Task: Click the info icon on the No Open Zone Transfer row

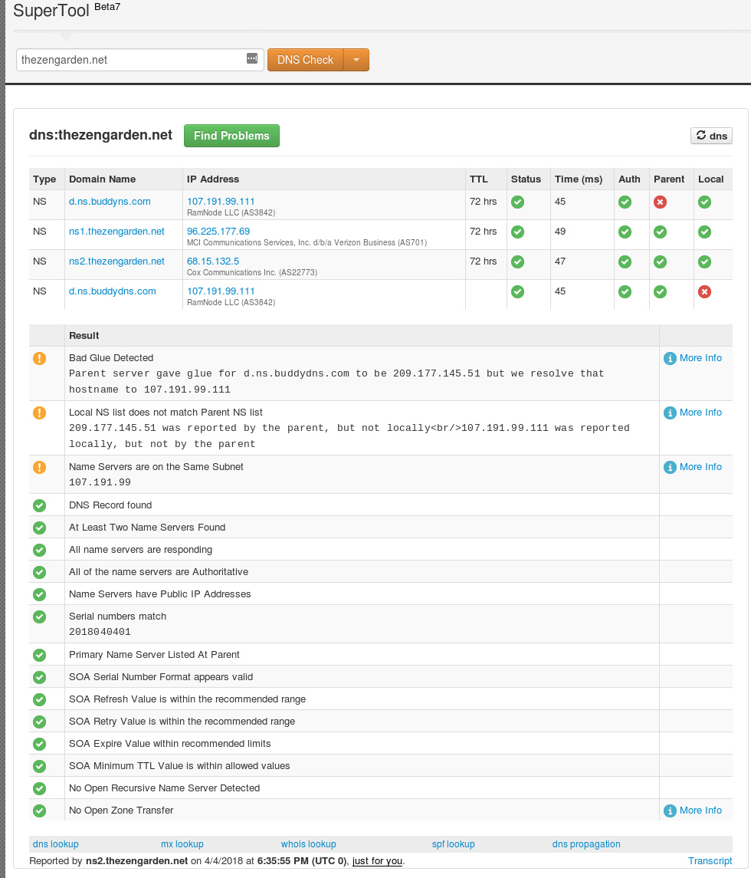Action: (670, 811)
